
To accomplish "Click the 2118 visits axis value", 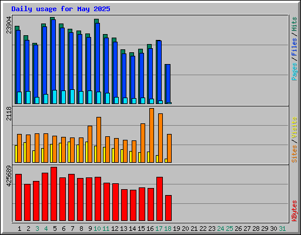I will 9,113.
